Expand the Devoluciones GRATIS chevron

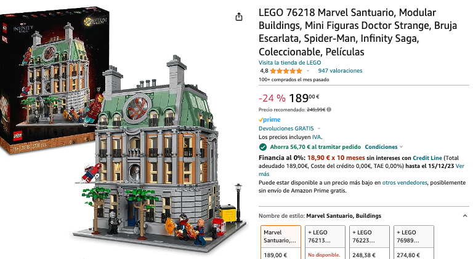tap(319, 129)
